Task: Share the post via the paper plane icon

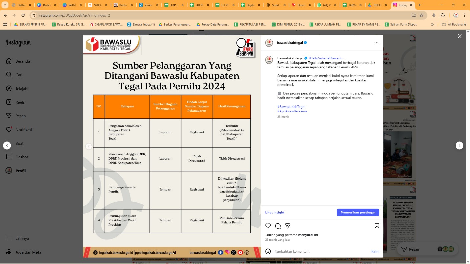Action: tap(288, 226)
